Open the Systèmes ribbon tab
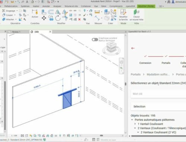Screen dimensions: 186x142 click(x=25, y=6)
